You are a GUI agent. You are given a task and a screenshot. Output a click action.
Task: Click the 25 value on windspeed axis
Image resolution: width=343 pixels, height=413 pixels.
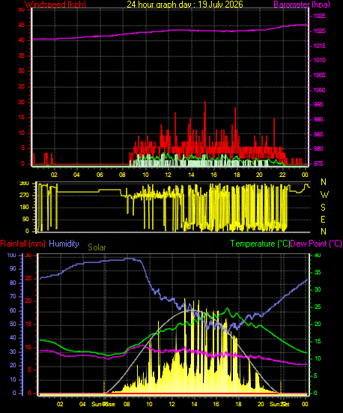pos(21,87)
